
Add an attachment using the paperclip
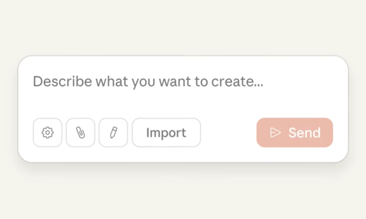pyautogui.click(x=81, y=133)
